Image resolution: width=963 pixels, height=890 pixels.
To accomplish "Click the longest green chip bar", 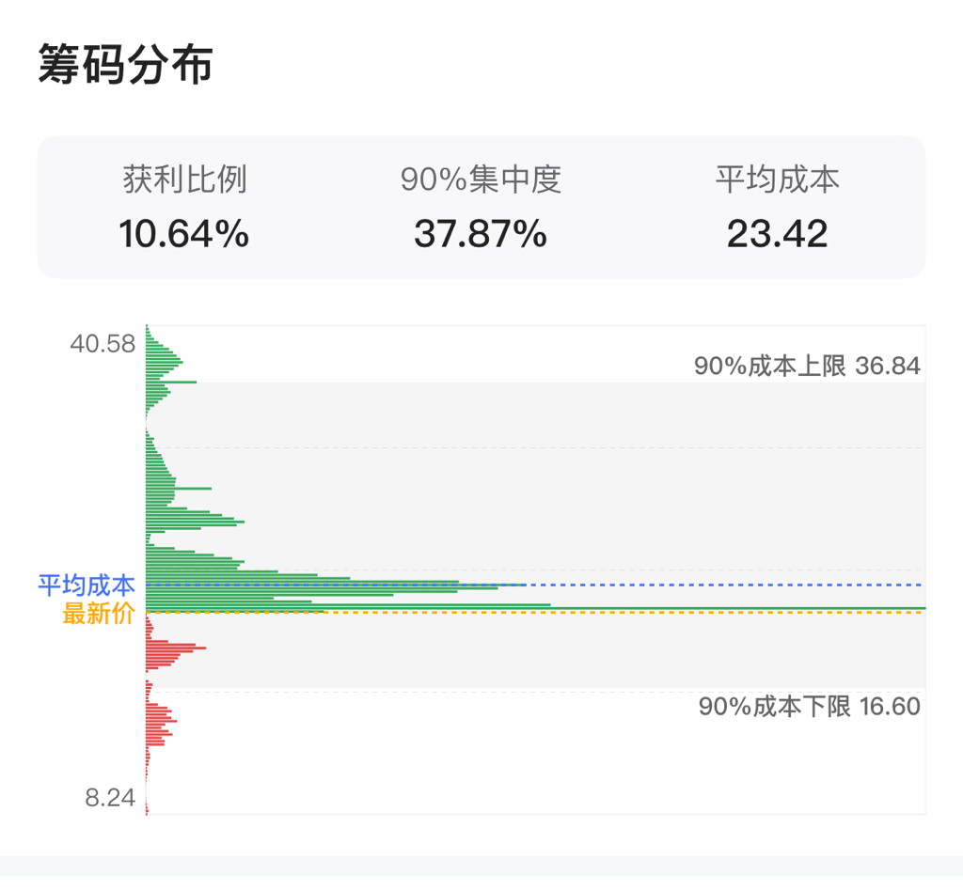I will coord(536,608).
